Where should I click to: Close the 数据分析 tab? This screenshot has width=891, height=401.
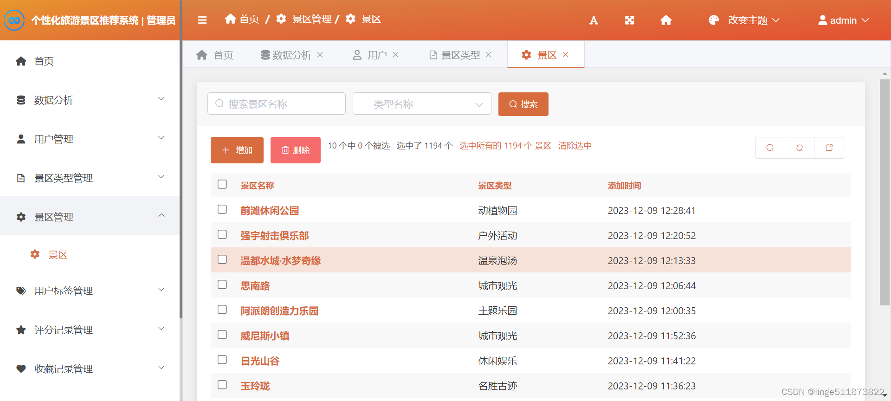[x=320, y=55]
